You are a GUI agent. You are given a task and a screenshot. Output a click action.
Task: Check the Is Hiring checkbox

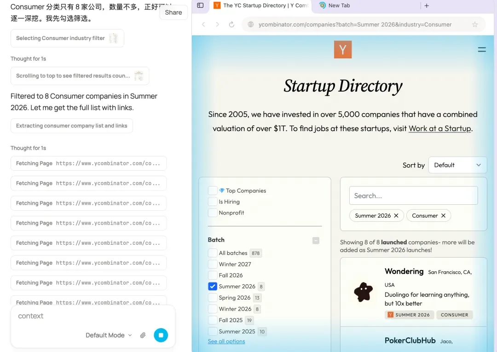coord(212,202)
